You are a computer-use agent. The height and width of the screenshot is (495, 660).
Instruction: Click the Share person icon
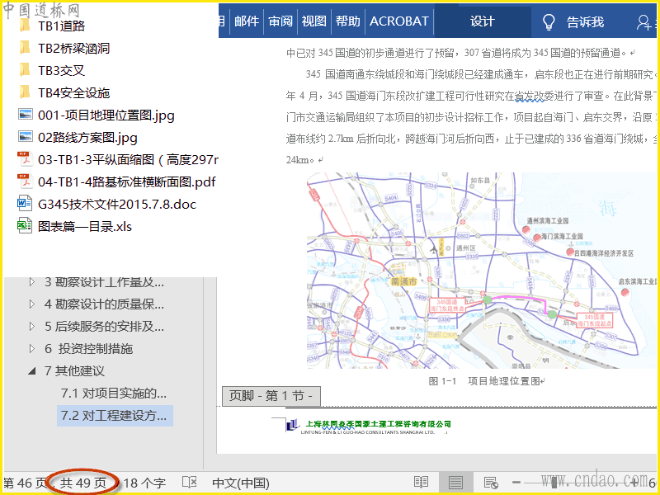pyautogui.click(x=643, y=22)
